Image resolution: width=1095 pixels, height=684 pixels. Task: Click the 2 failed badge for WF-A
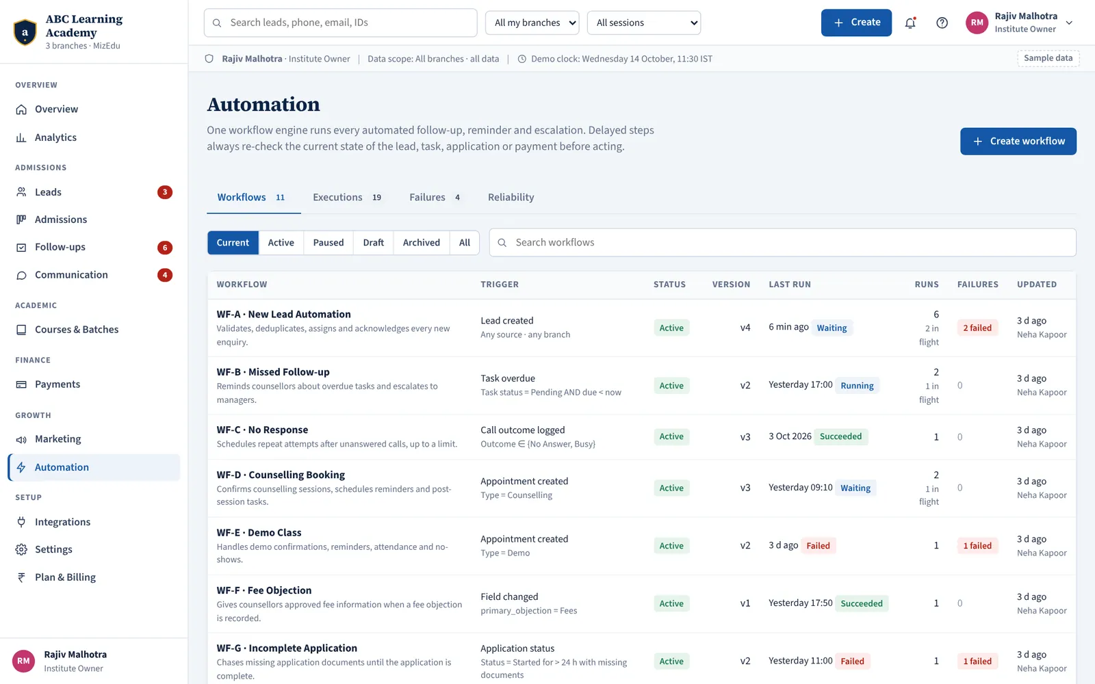pos(977,328)
